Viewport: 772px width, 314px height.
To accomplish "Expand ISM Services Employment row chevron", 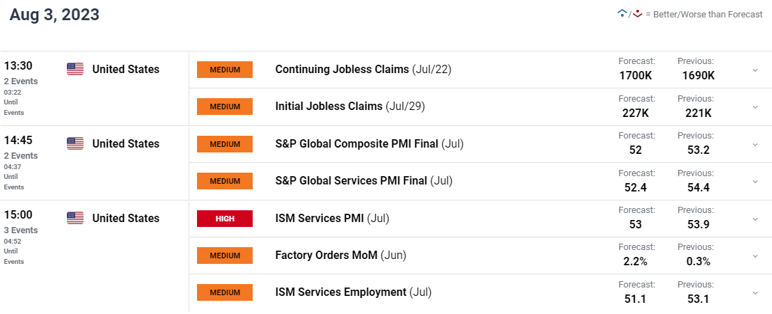I will click(x=755, y=293).
